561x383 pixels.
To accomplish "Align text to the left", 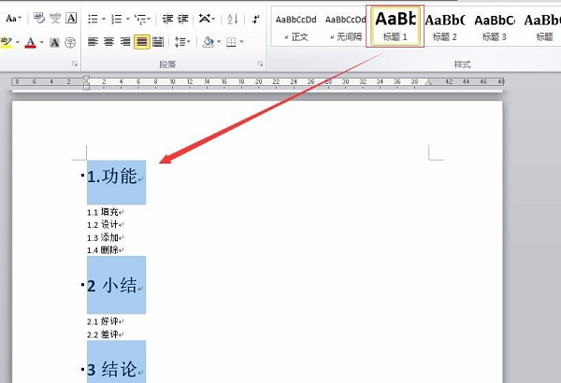I will tap(93, 42).
